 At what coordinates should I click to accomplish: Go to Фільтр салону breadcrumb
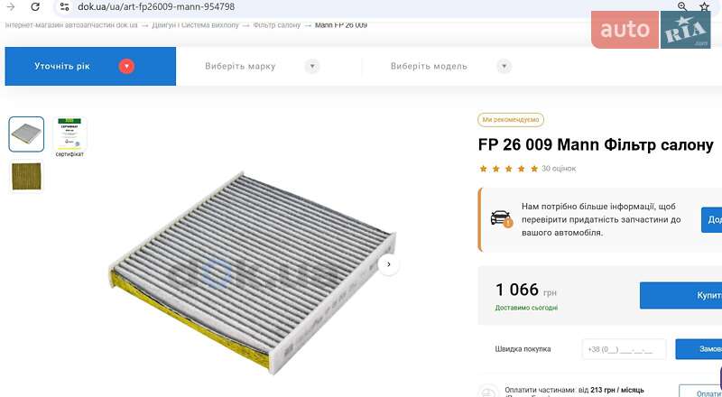pyautogui.click(x=276, y=25)
